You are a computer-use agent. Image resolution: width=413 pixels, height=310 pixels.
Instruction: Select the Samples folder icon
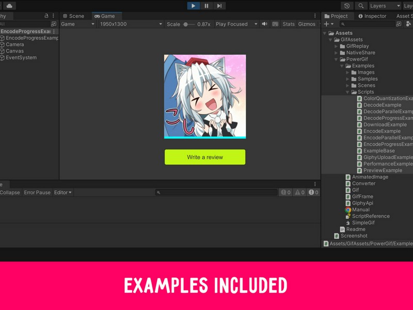tap(354, 79)
